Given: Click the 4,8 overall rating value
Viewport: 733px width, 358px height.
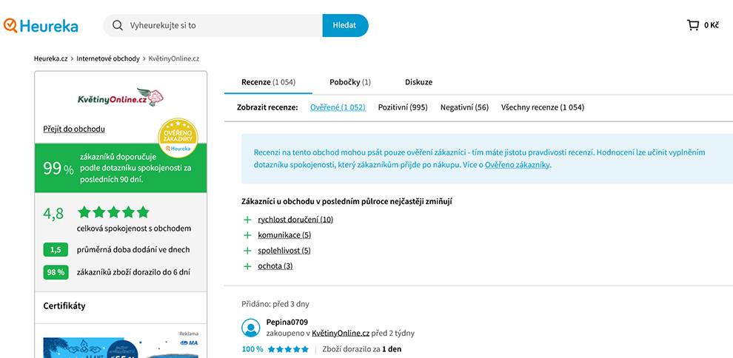Looking at the screenshot, I should coord(53,213).
